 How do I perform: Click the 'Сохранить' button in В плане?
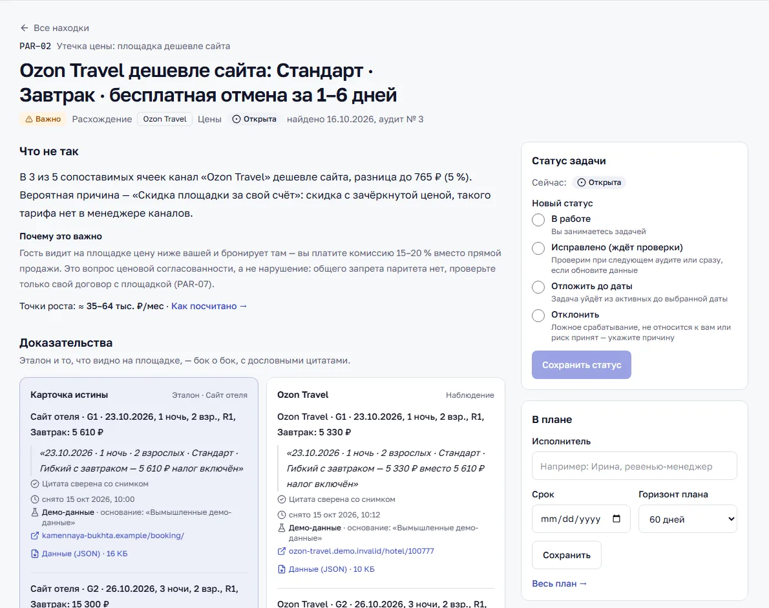click(567, 555)
